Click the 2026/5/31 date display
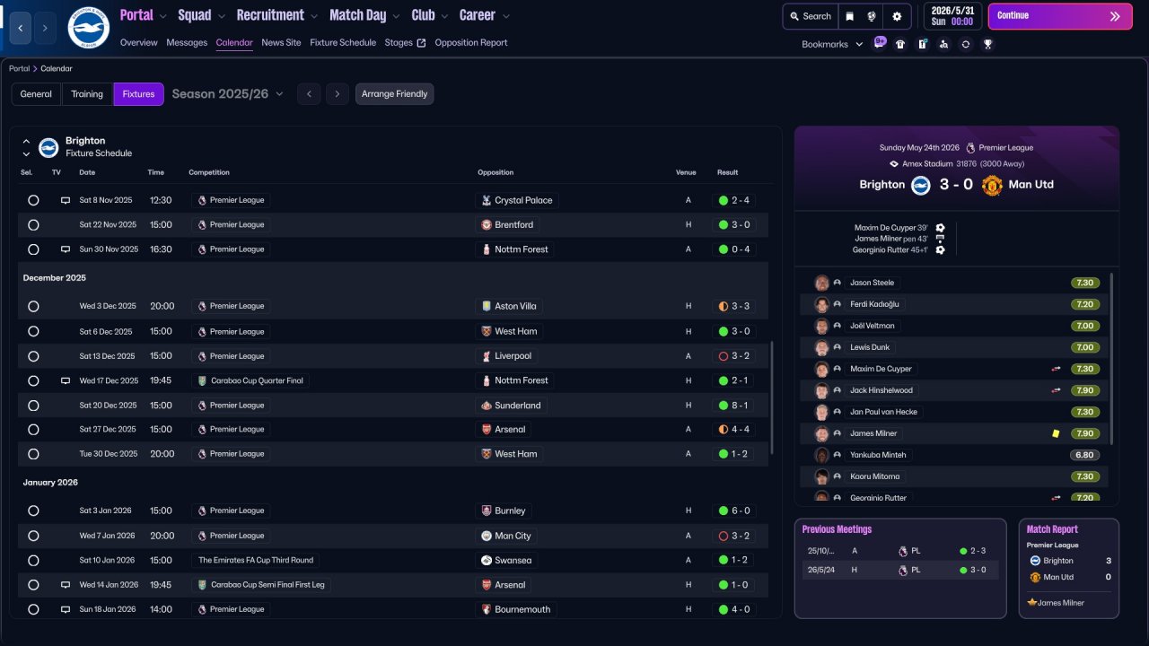1149x646 pixels. point(952,16)
